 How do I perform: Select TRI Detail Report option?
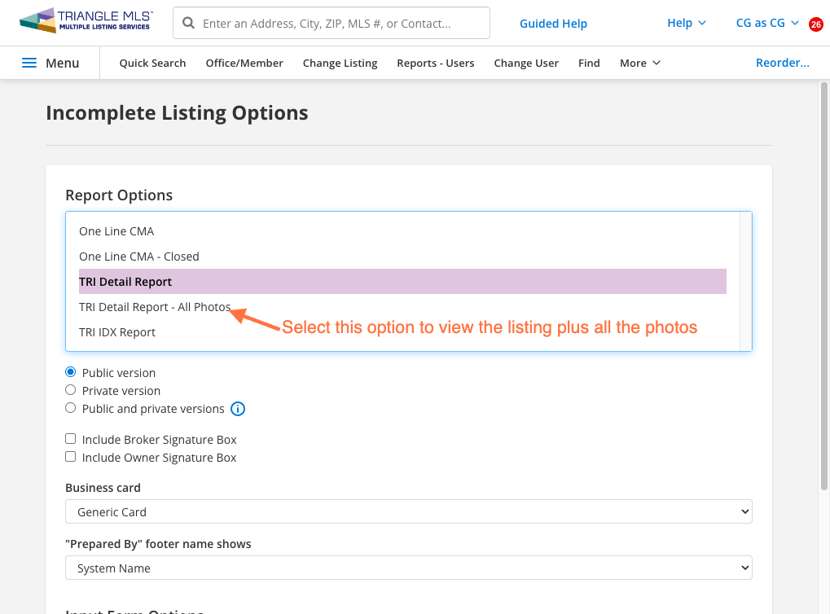tap(402, 282)
